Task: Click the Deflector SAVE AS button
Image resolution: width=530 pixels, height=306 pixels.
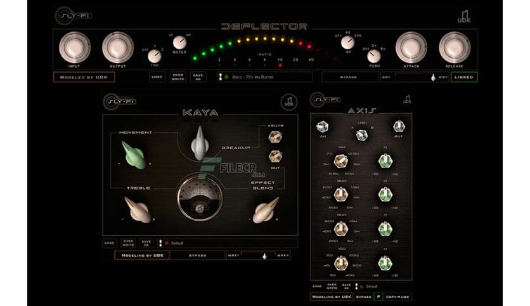Action: 198,77
